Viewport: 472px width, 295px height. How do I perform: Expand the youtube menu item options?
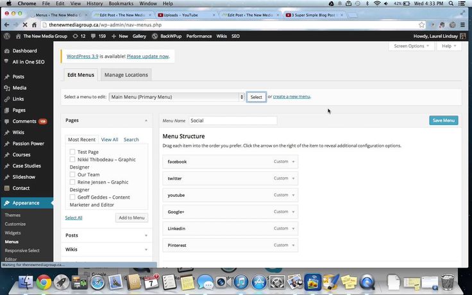pyautogui.click(x=293, y=195)
